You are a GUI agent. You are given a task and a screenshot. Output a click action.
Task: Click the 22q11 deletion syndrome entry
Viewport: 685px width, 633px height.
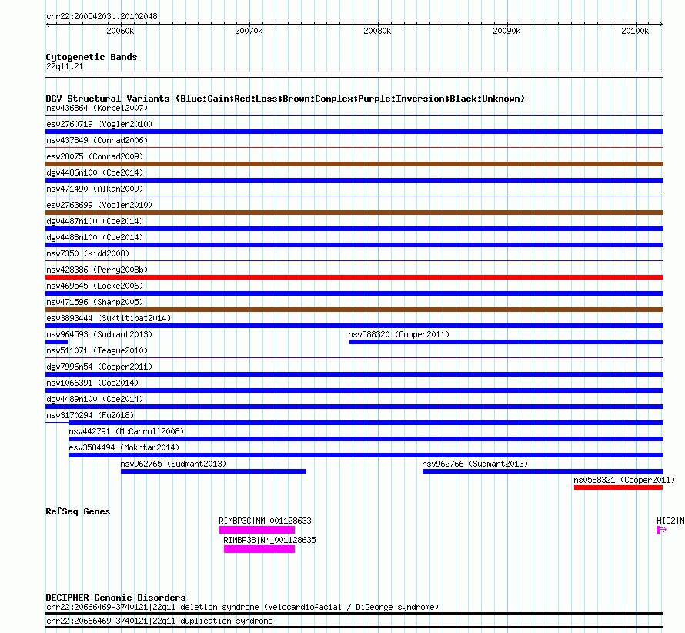click(x=242, y=608)
